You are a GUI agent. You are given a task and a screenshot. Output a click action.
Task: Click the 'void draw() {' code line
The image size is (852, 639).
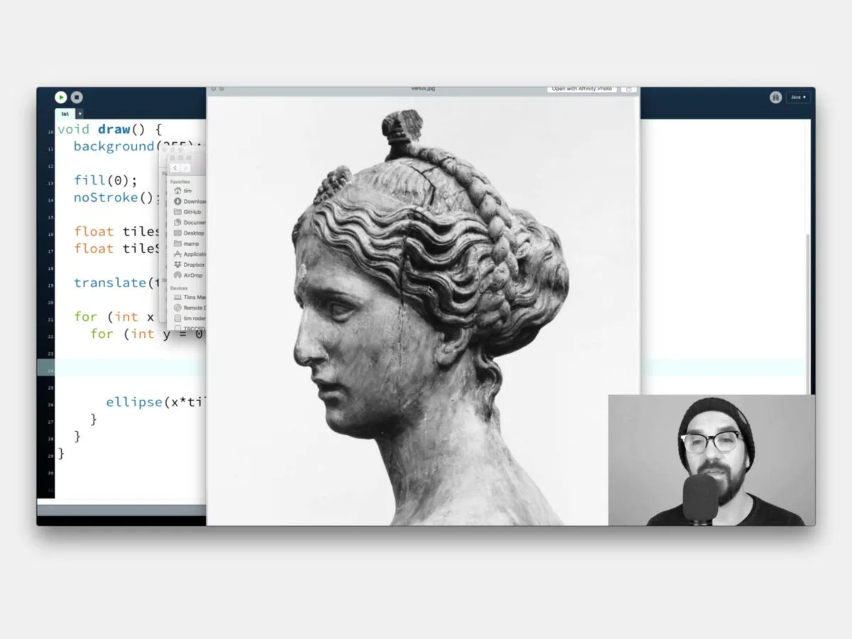coord(110,129)
